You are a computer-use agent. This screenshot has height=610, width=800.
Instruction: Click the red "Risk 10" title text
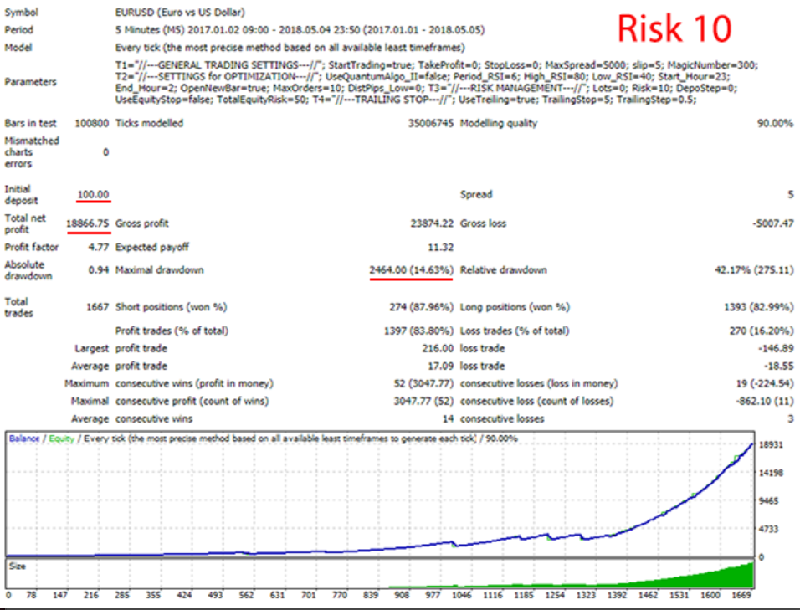[674, 28]
